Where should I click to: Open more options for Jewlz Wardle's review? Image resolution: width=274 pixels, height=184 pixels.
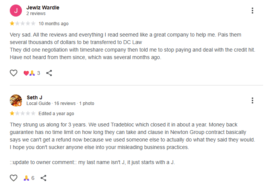tap(252, 11)
